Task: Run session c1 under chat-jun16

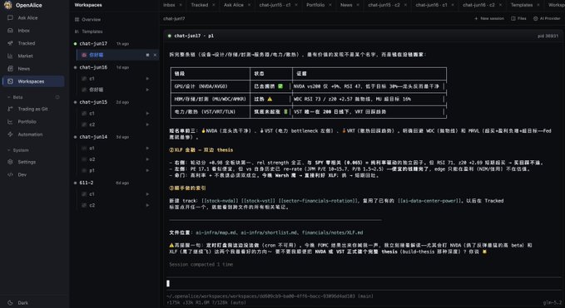Action: pyautogui.click(x=147, y=78)
